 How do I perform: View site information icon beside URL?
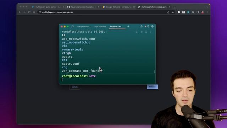point(40,12)
